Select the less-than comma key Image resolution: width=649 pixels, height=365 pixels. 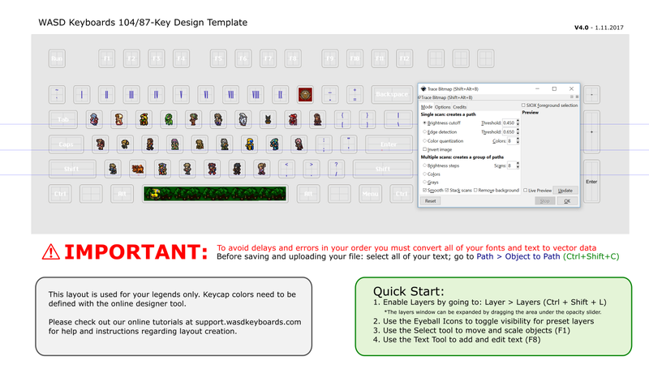click(286, 169)
